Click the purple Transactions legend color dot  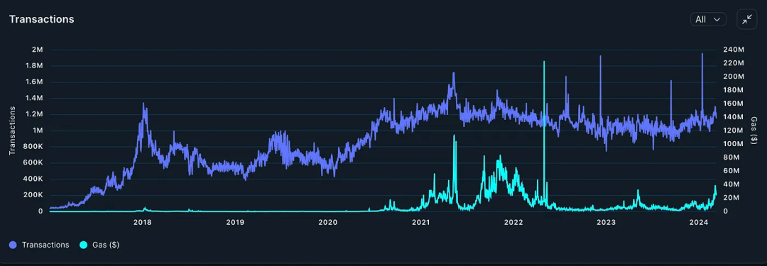click(13, 245)
